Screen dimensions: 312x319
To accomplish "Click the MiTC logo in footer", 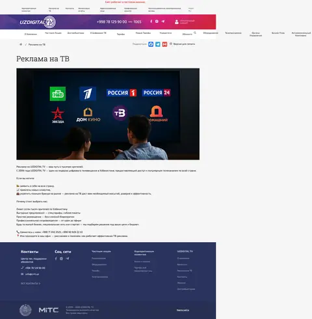I will point(49,310).
